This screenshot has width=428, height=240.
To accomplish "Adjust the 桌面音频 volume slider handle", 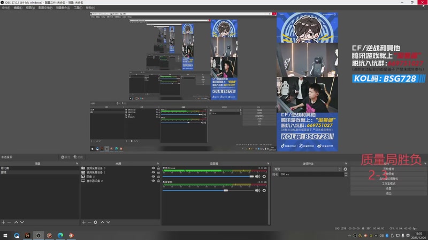I will [x=226, y=190].
